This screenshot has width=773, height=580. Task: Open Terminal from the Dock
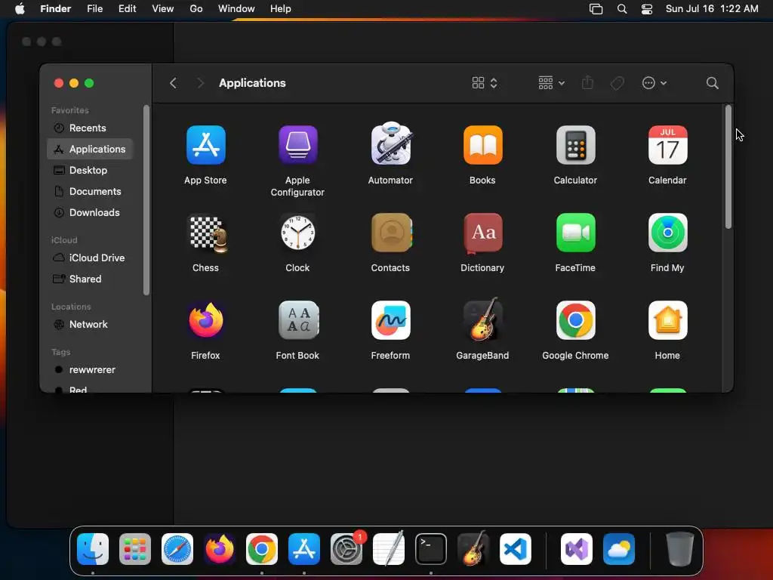click(431, 549)
